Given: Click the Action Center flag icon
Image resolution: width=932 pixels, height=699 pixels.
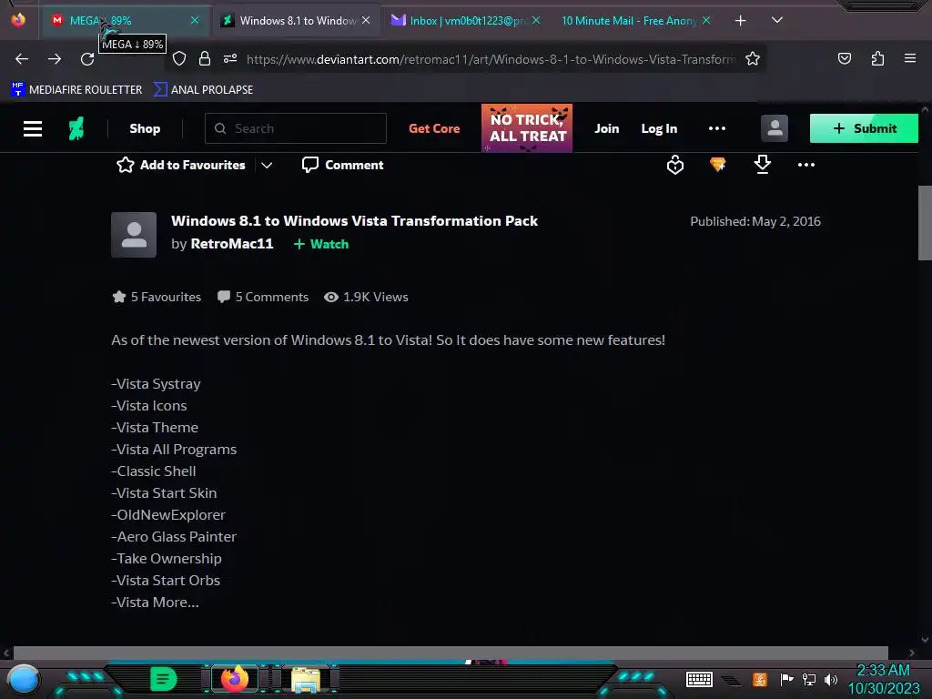Looking at the screenshot, I should pos(786,679).
